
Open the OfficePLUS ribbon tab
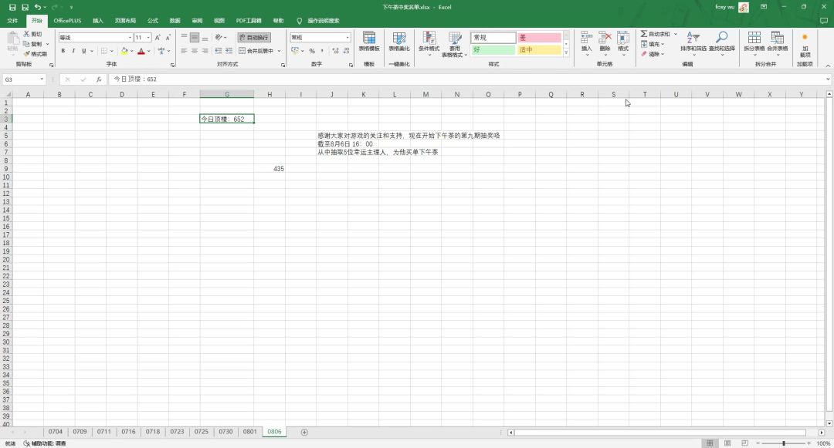click(67, 21)
